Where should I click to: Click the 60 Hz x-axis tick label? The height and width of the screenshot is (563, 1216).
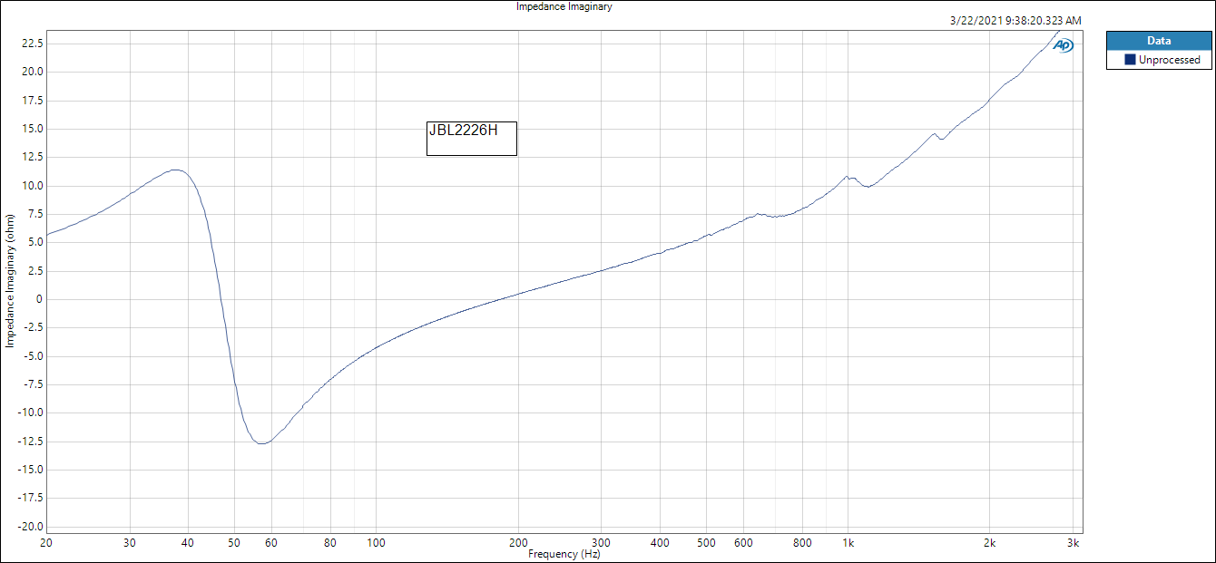(x=271, y=543)
